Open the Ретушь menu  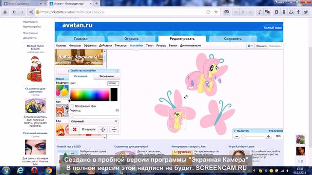click(x=161, y=46)
